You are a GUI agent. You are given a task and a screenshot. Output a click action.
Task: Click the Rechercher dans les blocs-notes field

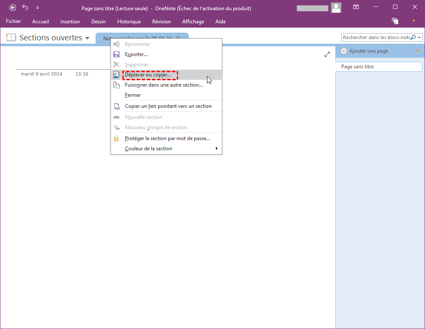pos(376,37)
